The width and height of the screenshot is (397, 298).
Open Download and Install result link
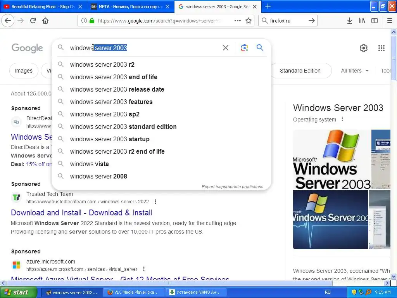81,213
